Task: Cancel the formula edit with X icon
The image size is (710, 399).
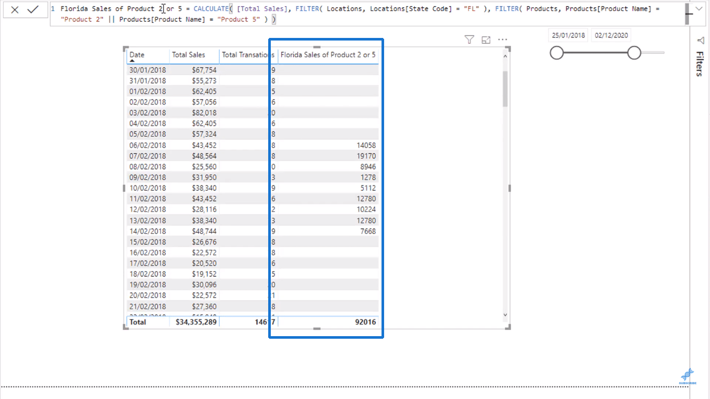Action: pos(15,9)
